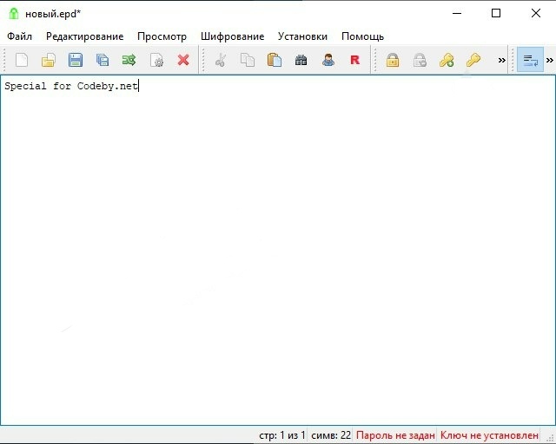The width and height of the screenshot is (556, 444).
Task: Click the Save As multiple-disks icon
Action: point(103,60)
